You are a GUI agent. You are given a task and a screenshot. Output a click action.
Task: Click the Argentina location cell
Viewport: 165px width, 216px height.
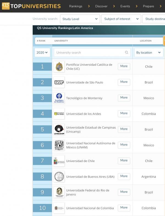point(149,177)
